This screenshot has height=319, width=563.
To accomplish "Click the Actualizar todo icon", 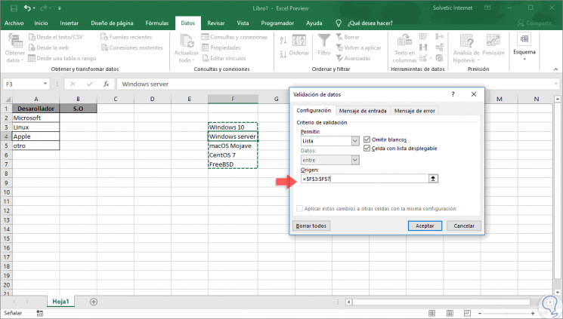I will click(x=186, y=40).
